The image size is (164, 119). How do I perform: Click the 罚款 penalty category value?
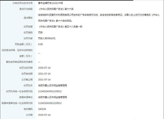pos(40,33)
